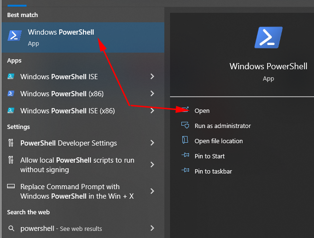The height and width of the screenshot is (238, 314).
Task: Click the PowerShell icon in Best match
Action: [x=15, y=36]
